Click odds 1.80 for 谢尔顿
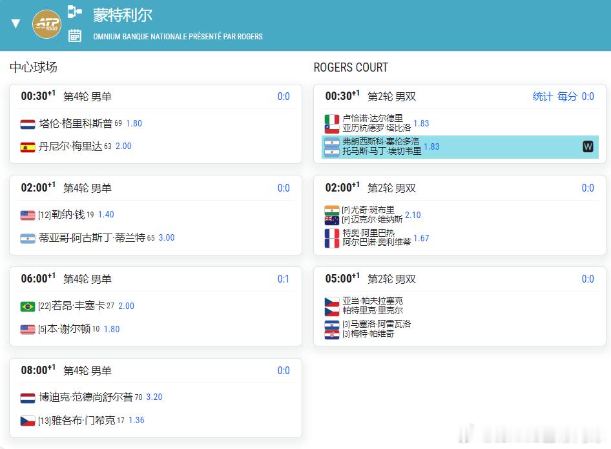The width and height of the screenshot is (611, 449). (112, 329)
